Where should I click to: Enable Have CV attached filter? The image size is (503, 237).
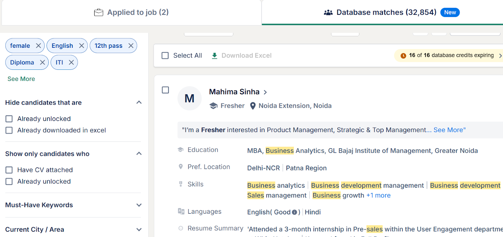pyautogui.click(x=9, y=170)
